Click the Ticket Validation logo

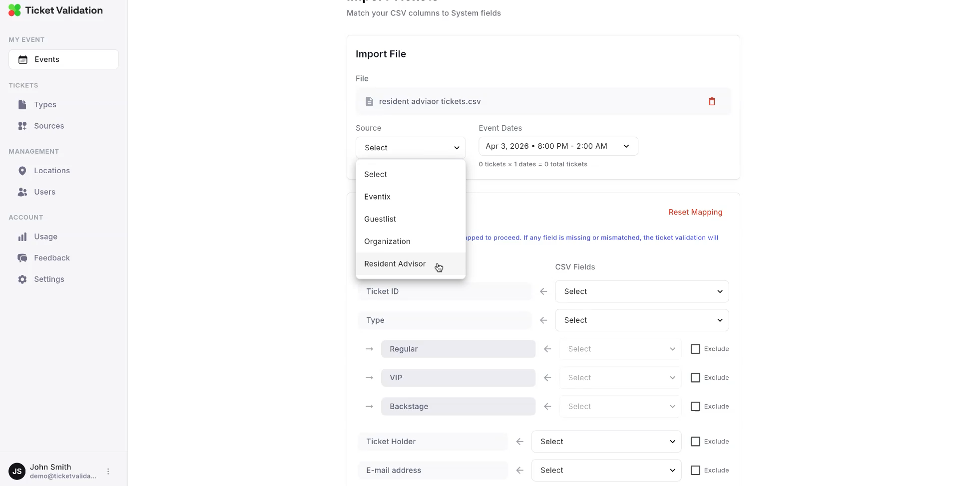55,10
